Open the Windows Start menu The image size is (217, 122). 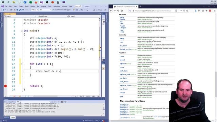pos(3,2)
